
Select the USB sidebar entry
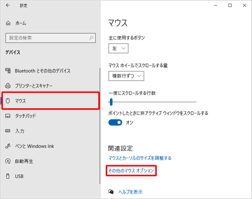pyautogui.click(x=19, y=176)
